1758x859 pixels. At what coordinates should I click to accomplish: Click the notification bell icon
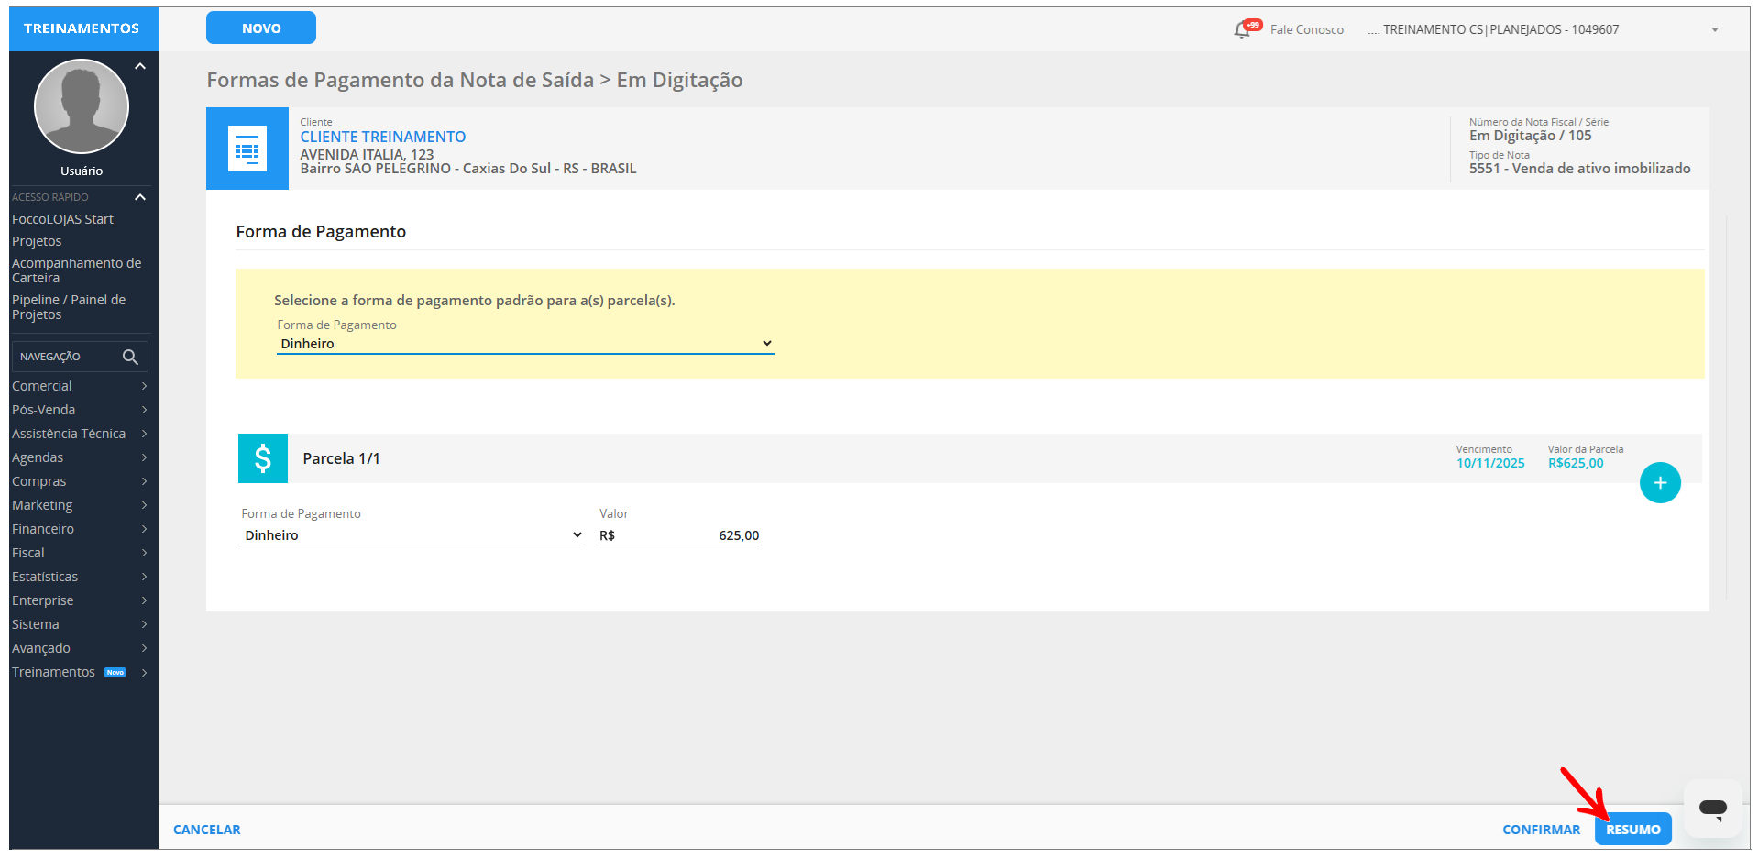click(x=1243, y=29)
